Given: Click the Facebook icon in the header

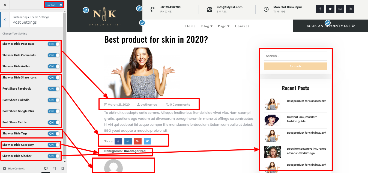Looking at the screenshot, I should pos(320,9).
